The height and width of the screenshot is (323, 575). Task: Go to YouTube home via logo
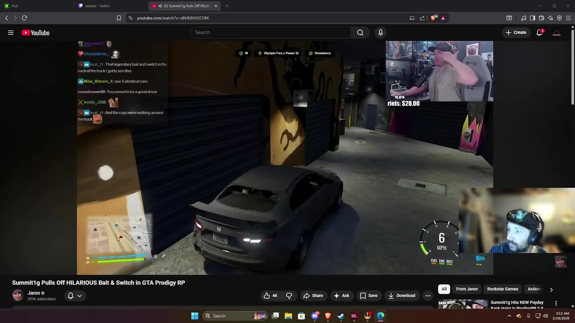click(35, 33)
